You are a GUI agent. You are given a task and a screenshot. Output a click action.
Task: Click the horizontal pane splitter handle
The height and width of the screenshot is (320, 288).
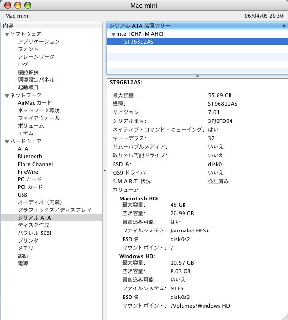pyautogui.click(x=197, y=76)
